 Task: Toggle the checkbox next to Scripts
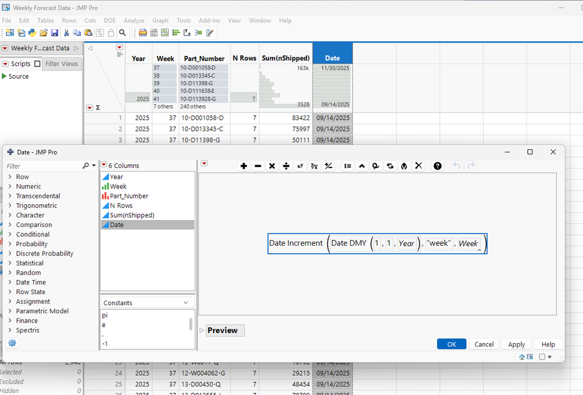[37, 64]
